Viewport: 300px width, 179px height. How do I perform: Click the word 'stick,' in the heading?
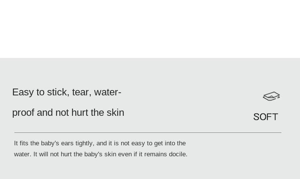[x=58, y=92]
